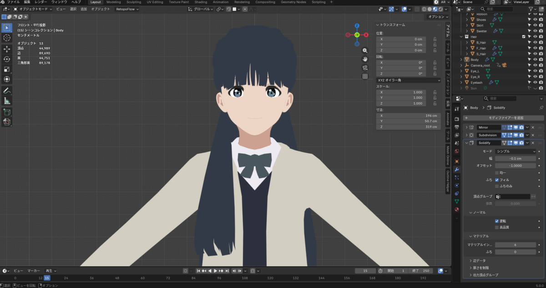Select the Rotate tool in the left toolbar
546x288 pixels.
(7, 59)
